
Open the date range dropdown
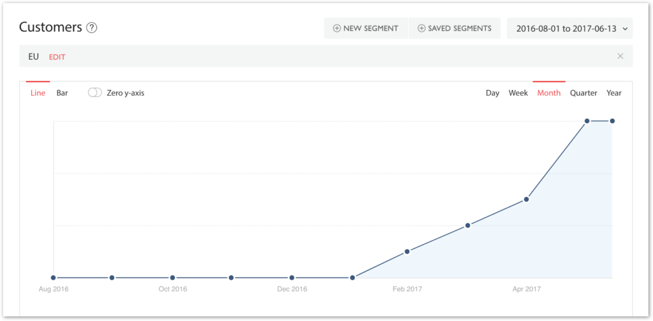(569, 28)
